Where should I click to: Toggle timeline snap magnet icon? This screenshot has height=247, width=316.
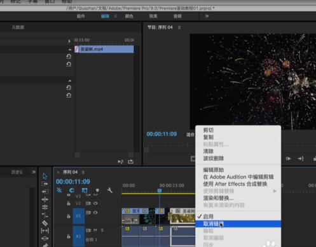click(x=72, y=190)
